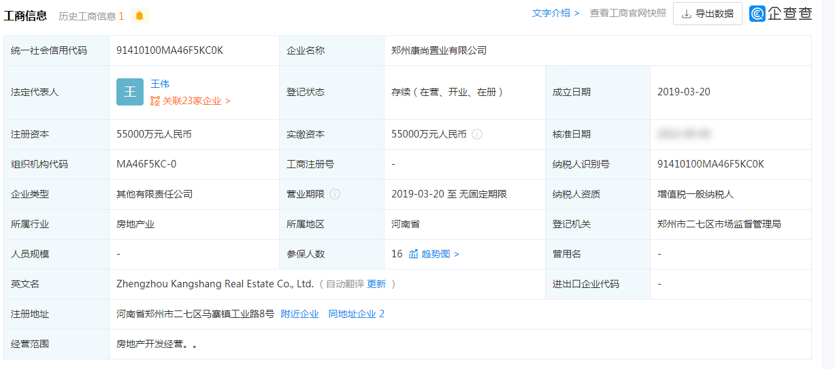Open the legal representative 王伟 link

click(160, 84)
